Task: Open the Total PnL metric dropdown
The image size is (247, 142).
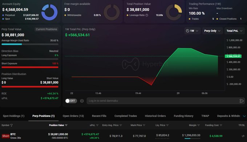Action: (x=234, y=31)
